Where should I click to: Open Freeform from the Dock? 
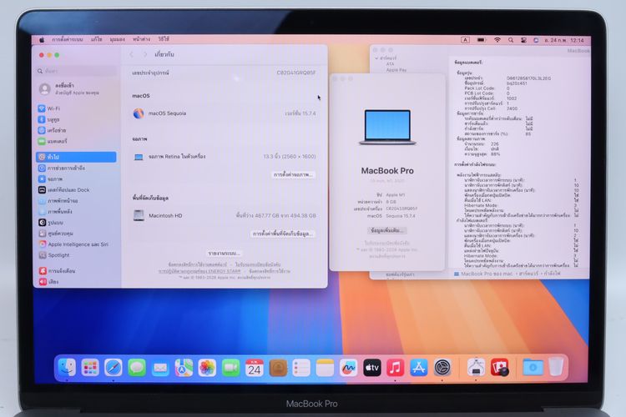pos(348,368)
